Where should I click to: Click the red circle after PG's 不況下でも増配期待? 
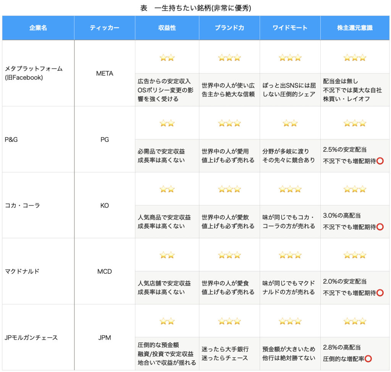click(380, 161)
